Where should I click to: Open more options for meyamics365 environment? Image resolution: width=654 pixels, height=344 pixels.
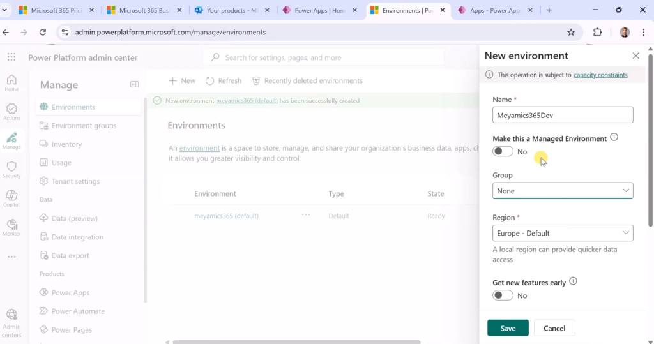coord(306,214)
